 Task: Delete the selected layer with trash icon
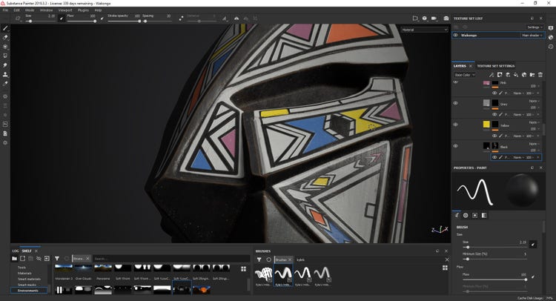540,75
